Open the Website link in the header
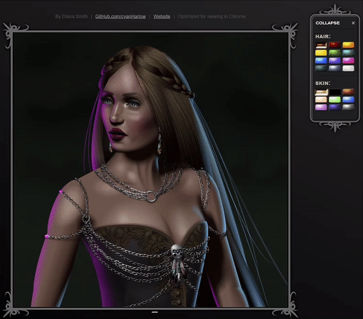Image resolution: width=363 pixels, height=319 pixels. coord(162,16)
